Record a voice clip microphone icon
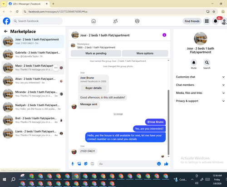This screenshot has height=187, width=227. (73, 164)
